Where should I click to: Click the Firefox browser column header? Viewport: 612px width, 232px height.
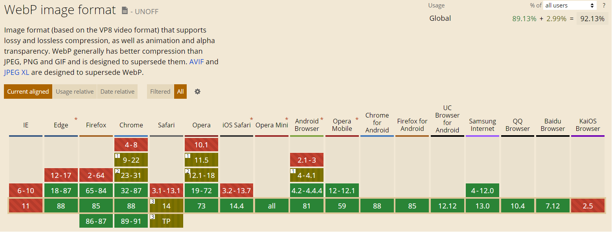click(96, 125)
